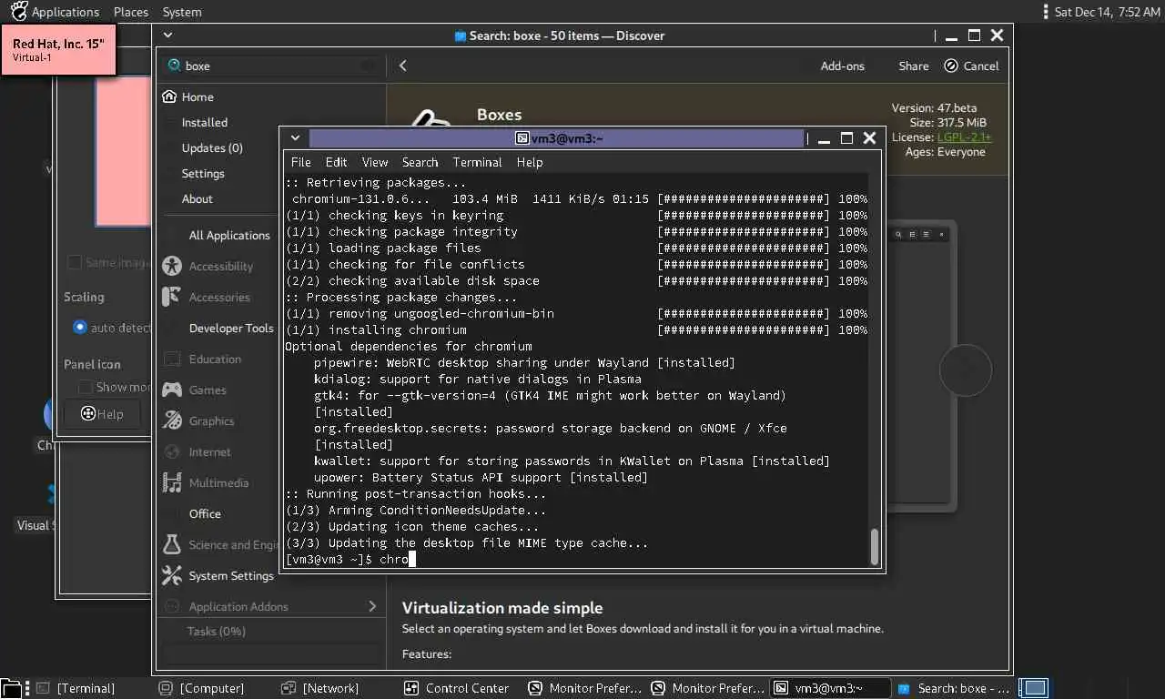Viewport: 1165px width, 699px height.
Task: Toggle the Same image checkbox in Monitor Preferences
Action: (x=75, y=262)
